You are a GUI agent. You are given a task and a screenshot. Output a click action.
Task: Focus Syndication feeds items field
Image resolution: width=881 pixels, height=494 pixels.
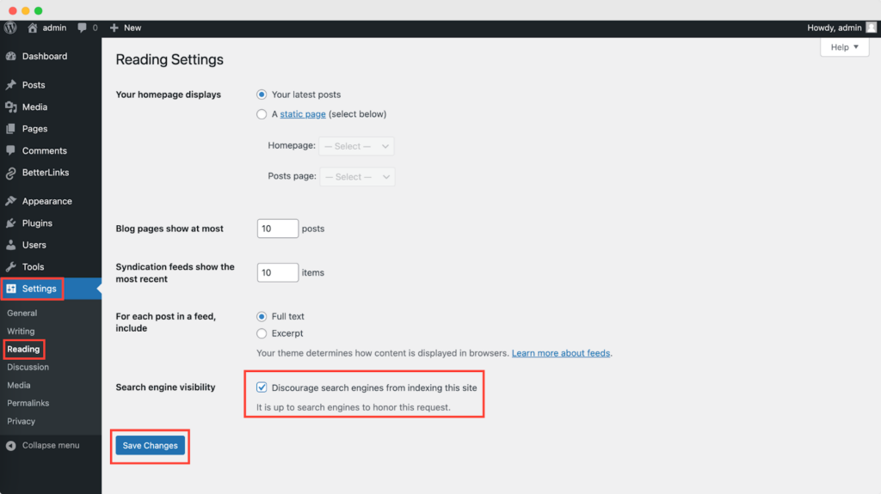coord(278,273)
